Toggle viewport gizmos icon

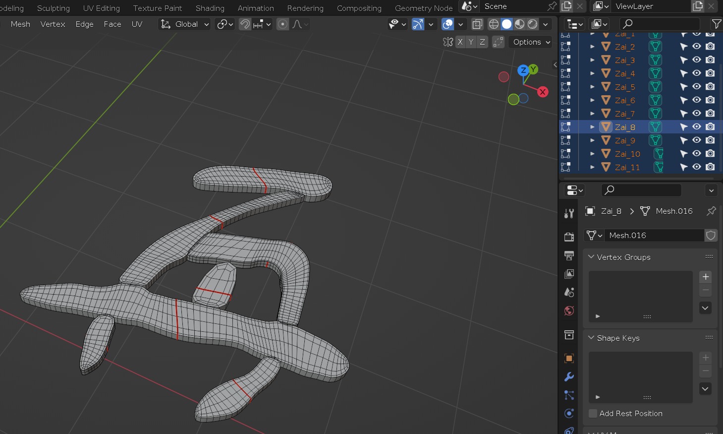(418, 24)
